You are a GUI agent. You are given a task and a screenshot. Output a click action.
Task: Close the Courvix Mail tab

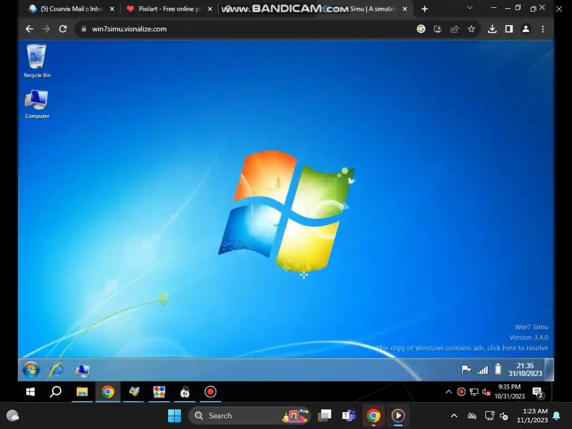coord(112,9)
